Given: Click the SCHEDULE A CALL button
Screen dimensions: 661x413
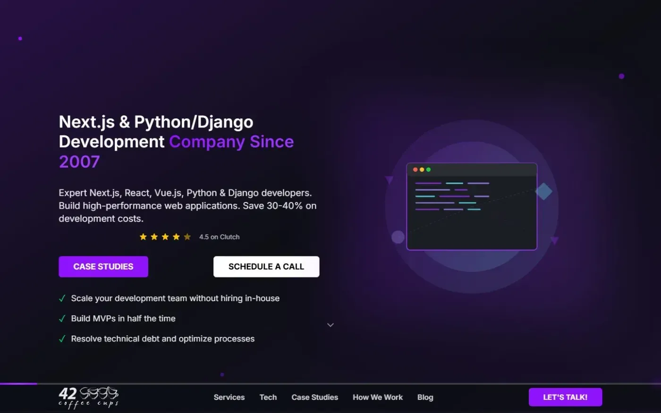Looking at the screenshot, I should pyautogui.click(x=266, y=267).
